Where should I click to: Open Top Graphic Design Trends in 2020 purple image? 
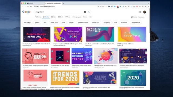133,56
